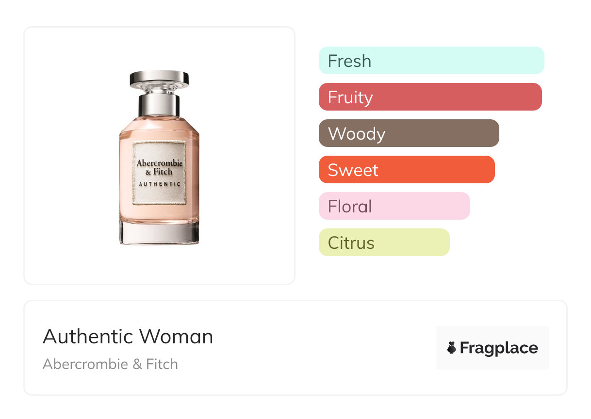Click the Abercrombie & Fitch text on the bottle
The height and width of the screenshot is (419, 591).
(x=159, y=167)
